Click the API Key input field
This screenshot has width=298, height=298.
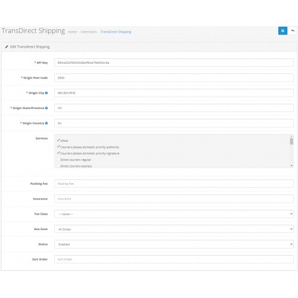coord(174,63)
